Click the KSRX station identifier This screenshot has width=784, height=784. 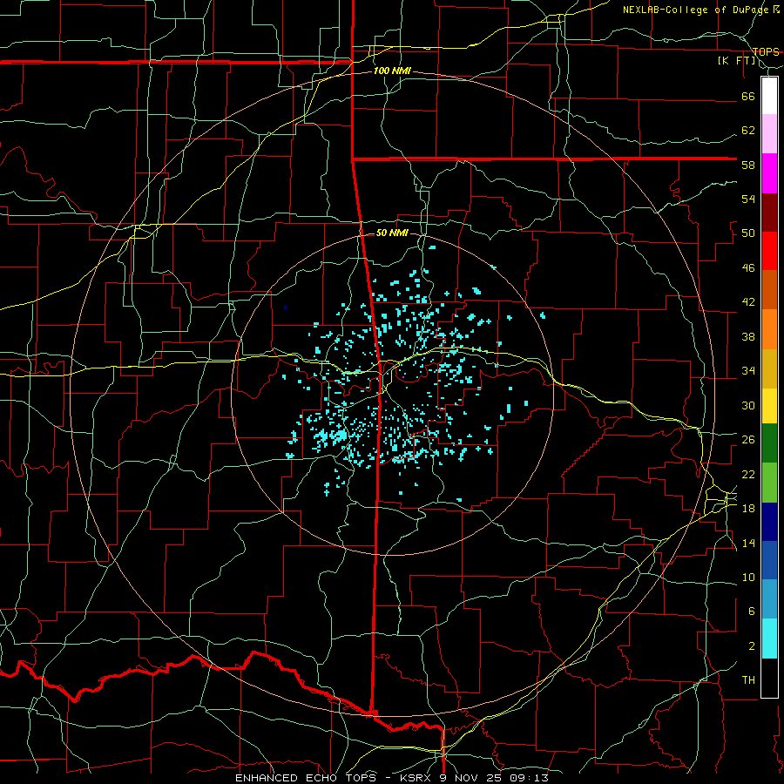[x=419, y=778]
